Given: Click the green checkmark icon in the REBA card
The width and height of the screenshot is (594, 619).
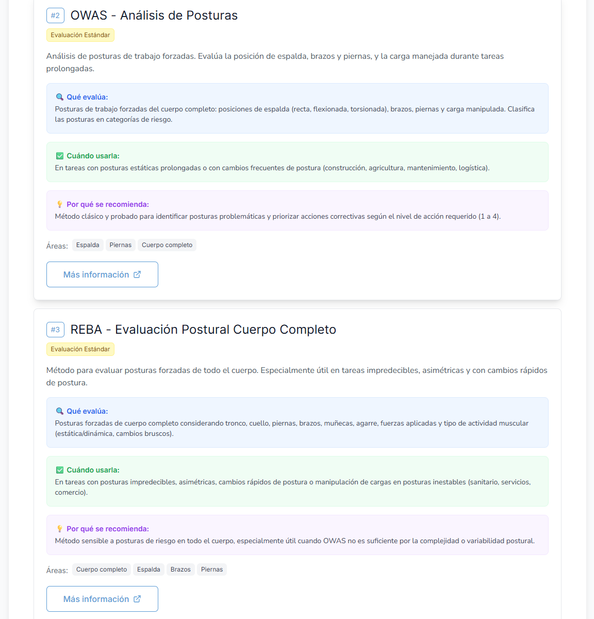Looking at the screenshot, I should click(59, 470).
